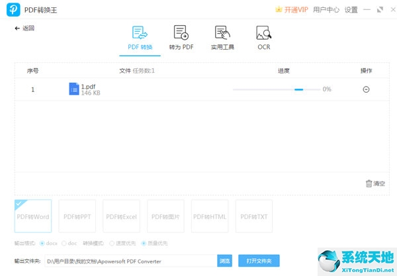Image resolution: width=397 pixels, height=276 pixels.
Task: Select PDF转Word conversion option
Action: coord(33,216)
